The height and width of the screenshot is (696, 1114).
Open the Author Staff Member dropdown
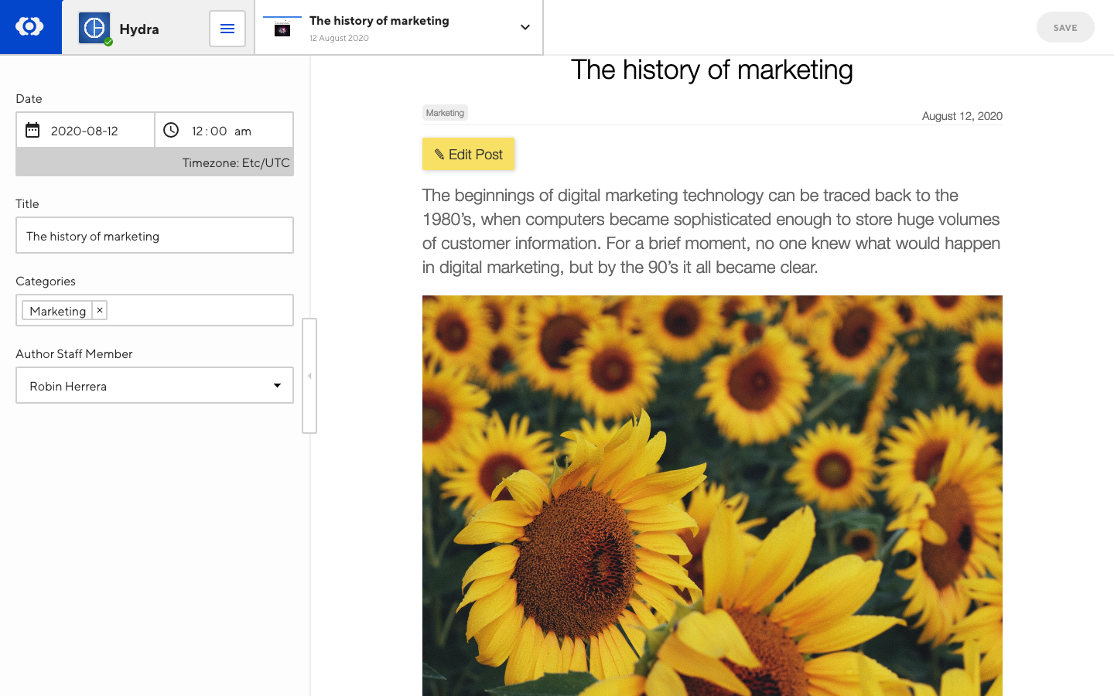[x=155, y=385]
